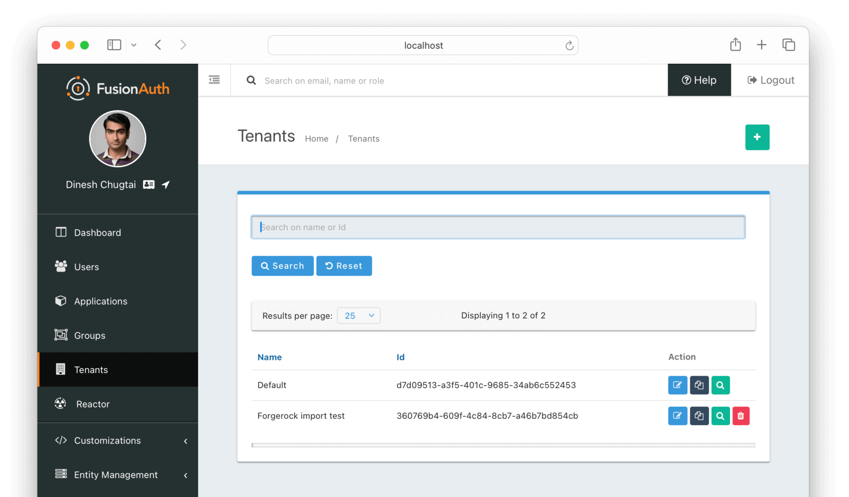Click the FusionAuth logo

[118, 88]
